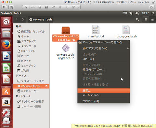Open Videos folder in sidebar
This screenshot has height=128, width=156.
pos(31,56)
